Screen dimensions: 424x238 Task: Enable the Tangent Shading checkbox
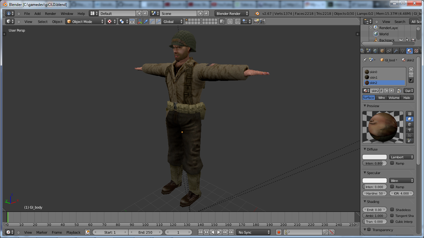(392, 215)
